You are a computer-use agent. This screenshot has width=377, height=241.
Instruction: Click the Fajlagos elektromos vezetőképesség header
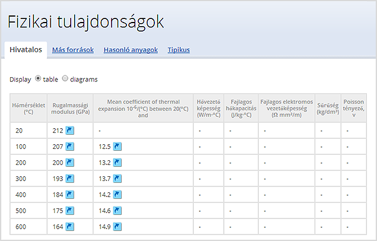pyautogui.click(x=287, y=109)
